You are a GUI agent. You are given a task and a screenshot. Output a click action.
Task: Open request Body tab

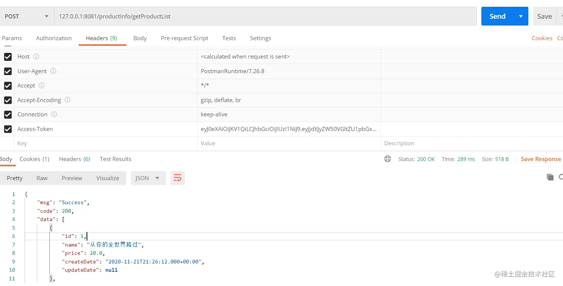140,38
